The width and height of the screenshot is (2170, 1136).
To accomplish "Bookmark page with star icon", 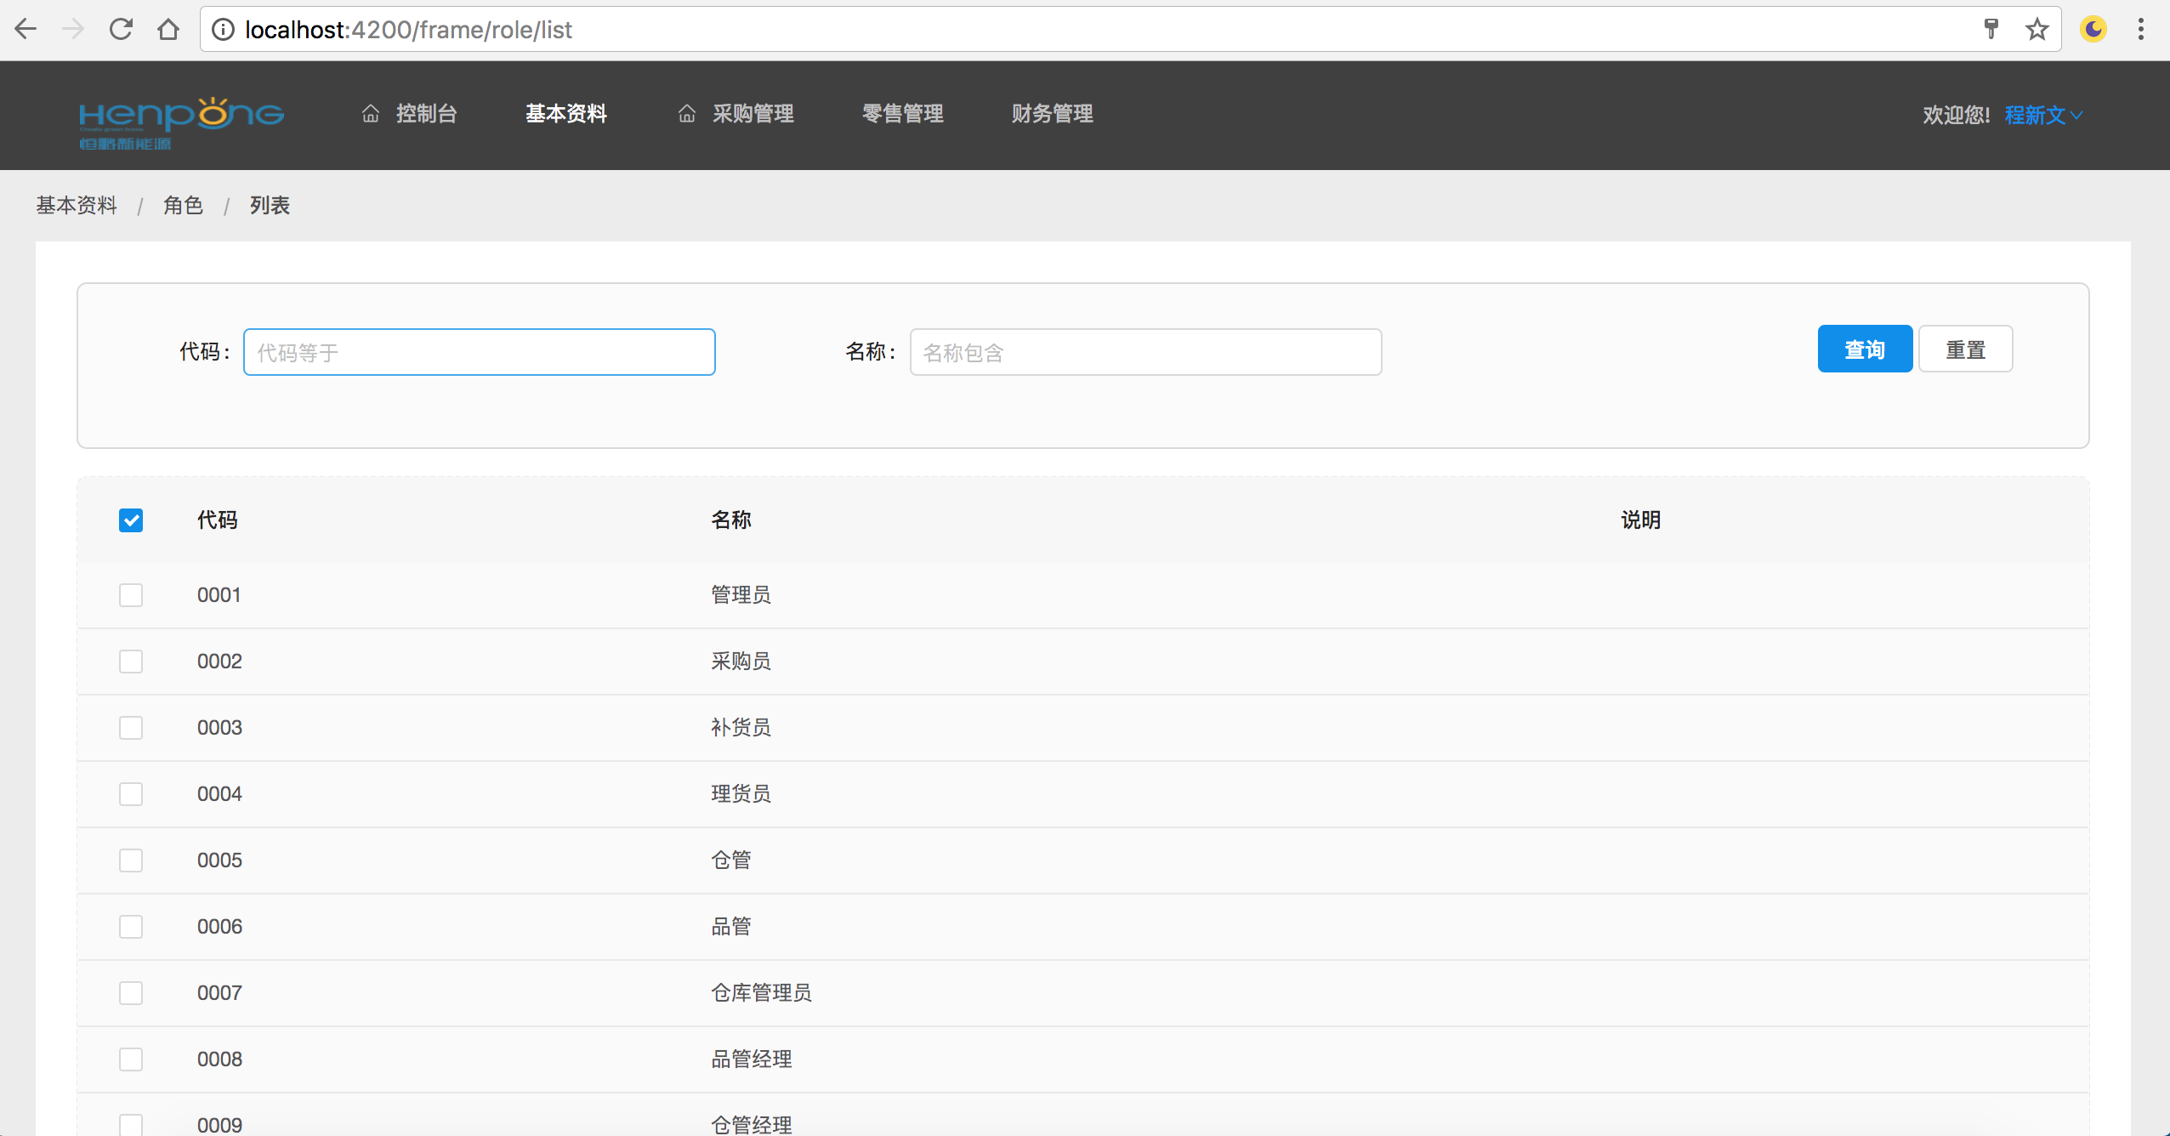I will tap(2037, 30).
